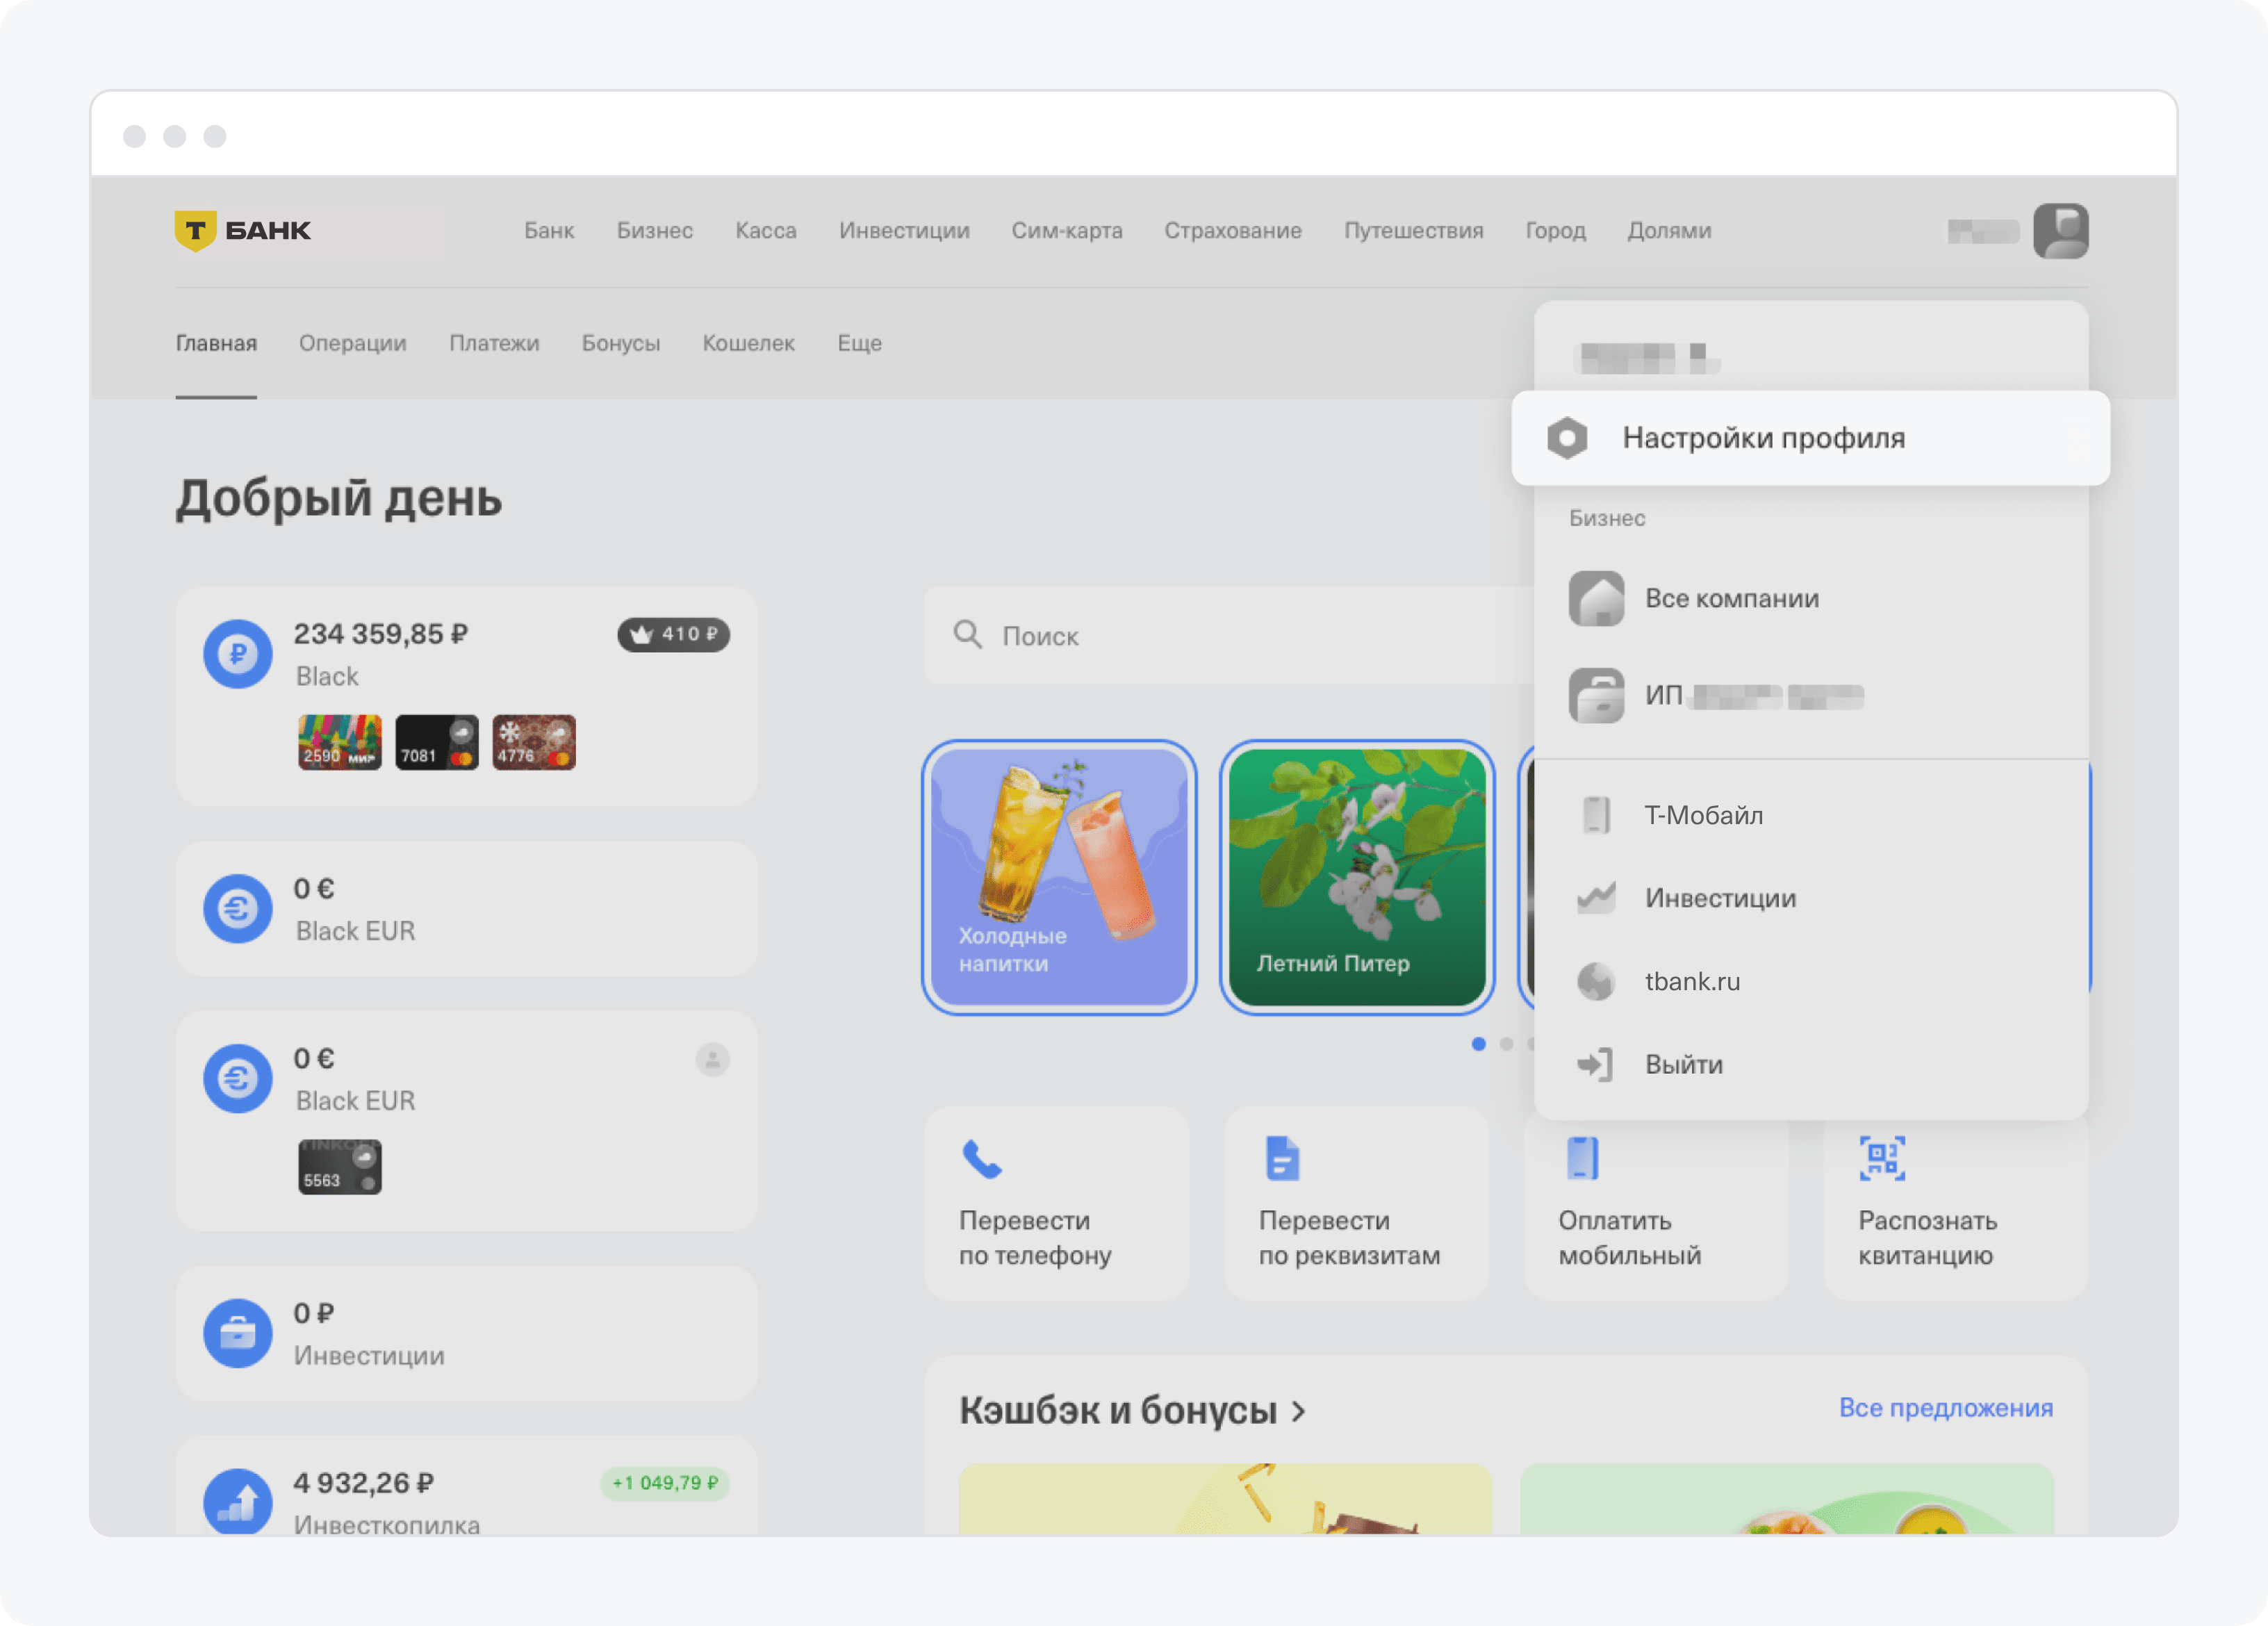Open Банк in the top navigation

549,230
